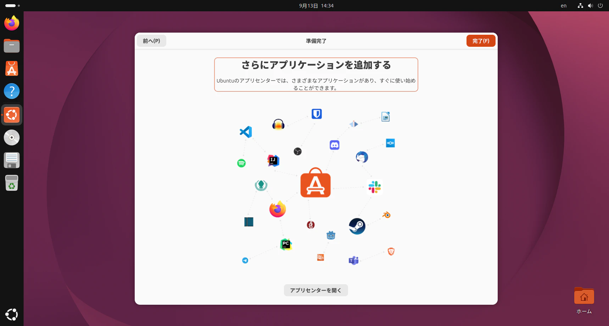Open the ホーム folder on the desktop
The image size is (609, 326).
pos(584,300)
